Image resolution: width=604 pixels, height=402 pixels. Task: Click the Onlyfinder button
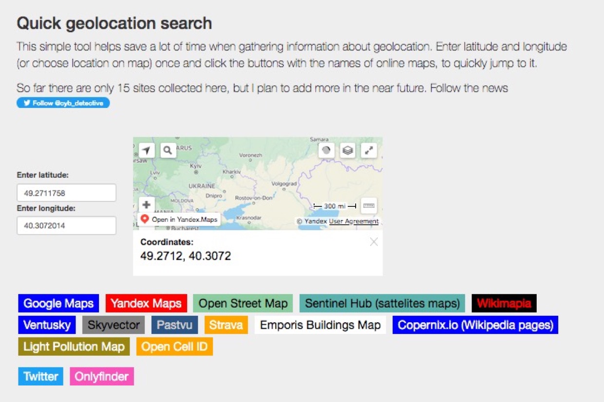[x=102, y=376]
